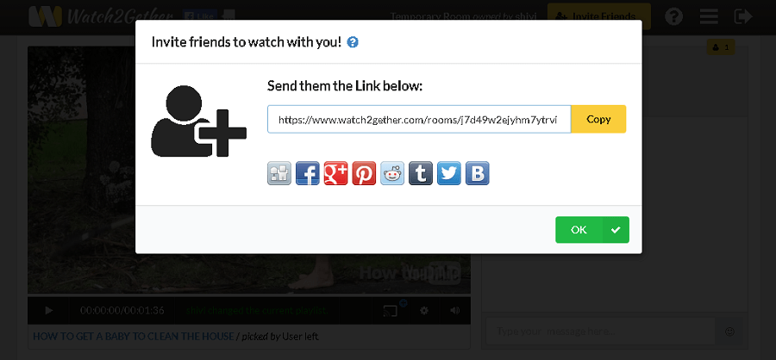776x360 pixels.
Task: Mute the player volume speaker icon
Action: point(454,311)
